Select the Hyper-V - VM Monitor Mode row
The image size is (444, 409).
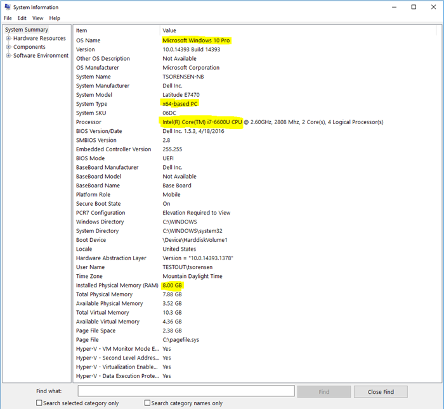click(x=117, y=349)
